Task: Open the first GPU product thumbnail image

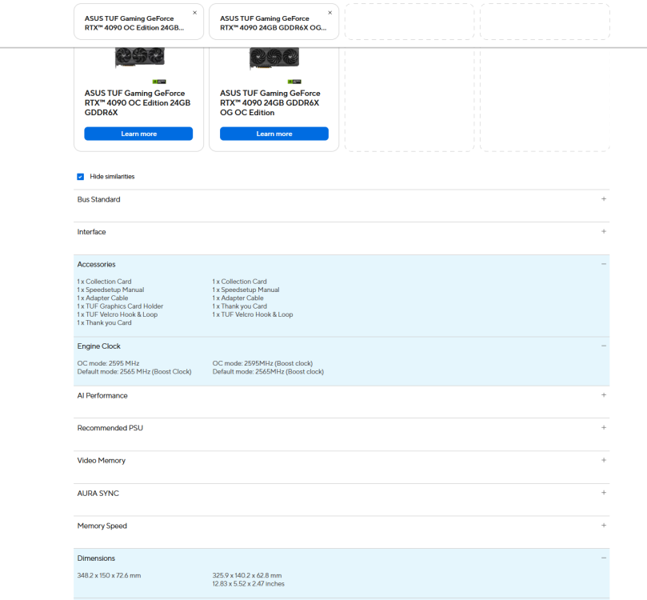Action: tap(140, 58)
